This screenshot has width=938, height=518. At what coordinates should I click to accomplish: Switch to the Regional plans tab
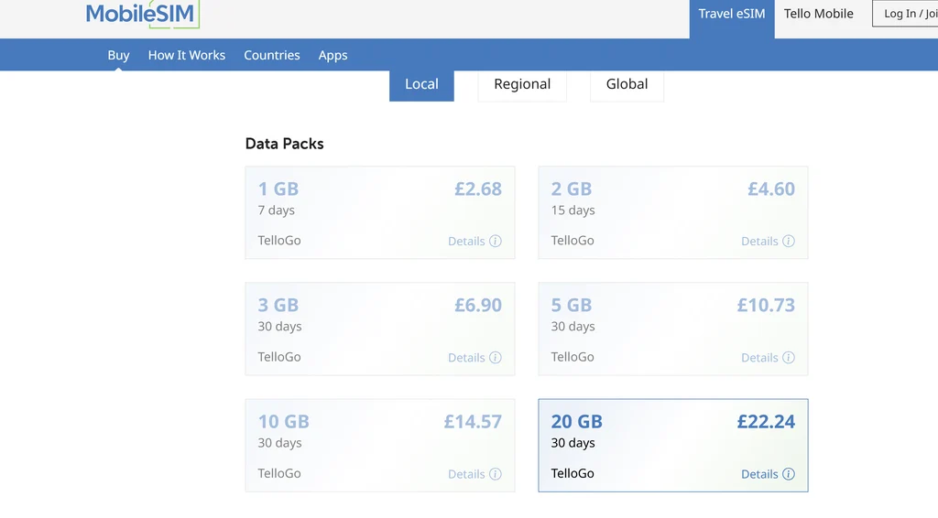click(522, 84)
